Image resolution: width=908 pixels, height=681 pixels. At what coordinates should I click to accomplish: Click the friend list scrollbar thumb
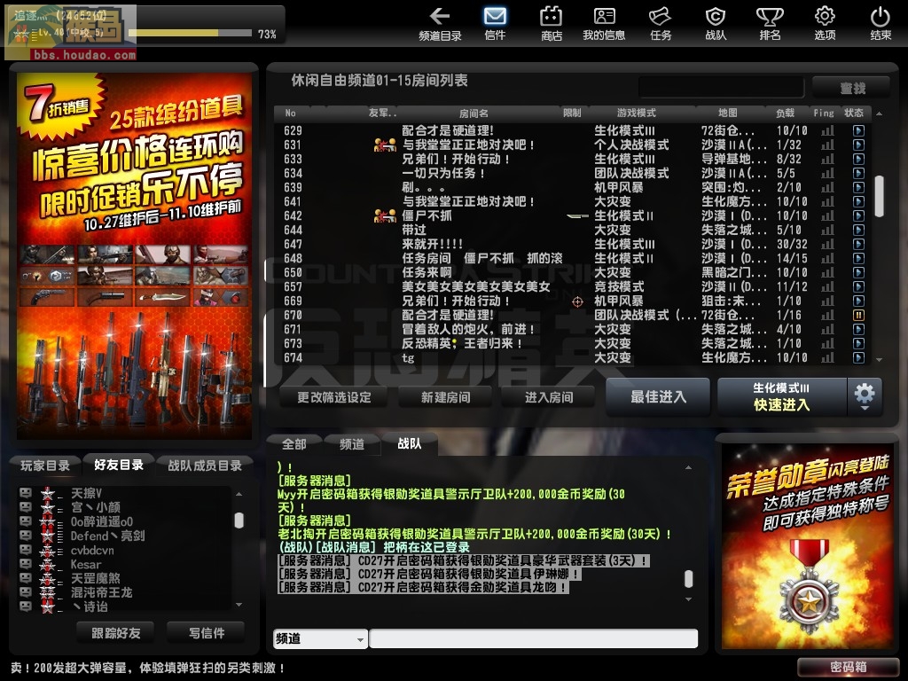pos(239,521)
